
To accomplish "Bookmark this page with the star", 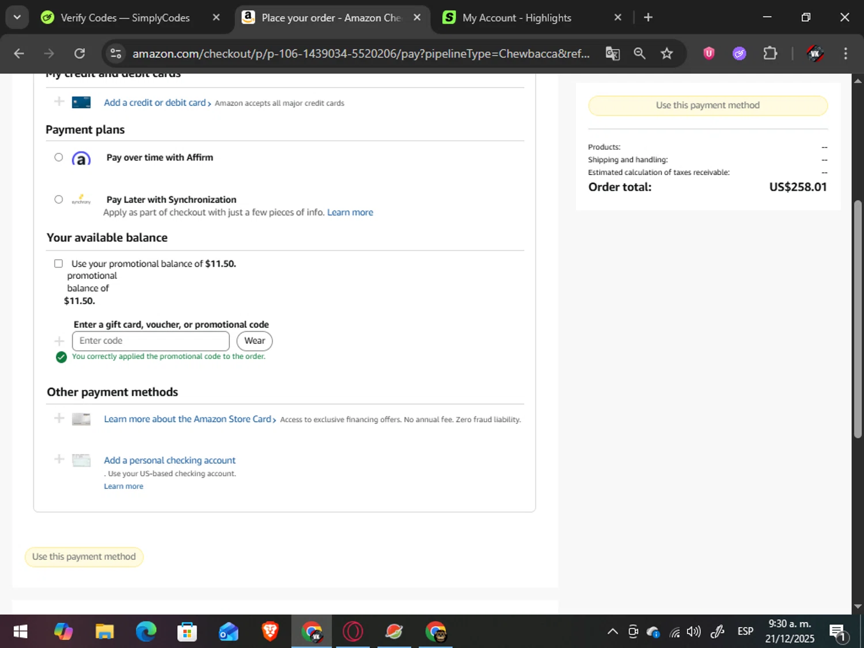I will (666, 54).
